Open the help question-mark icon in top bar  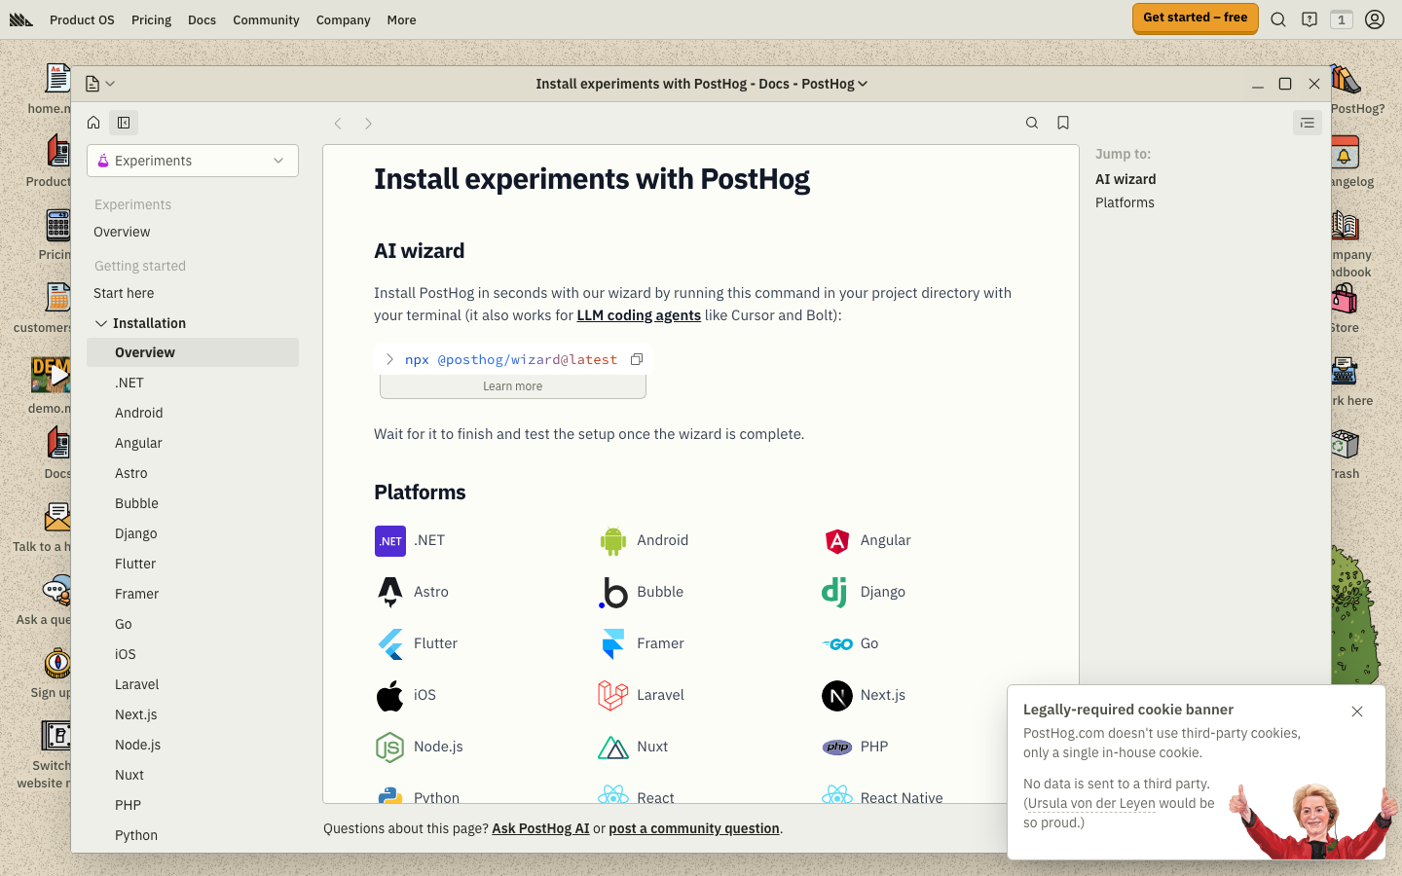[x=1310, y=19]
